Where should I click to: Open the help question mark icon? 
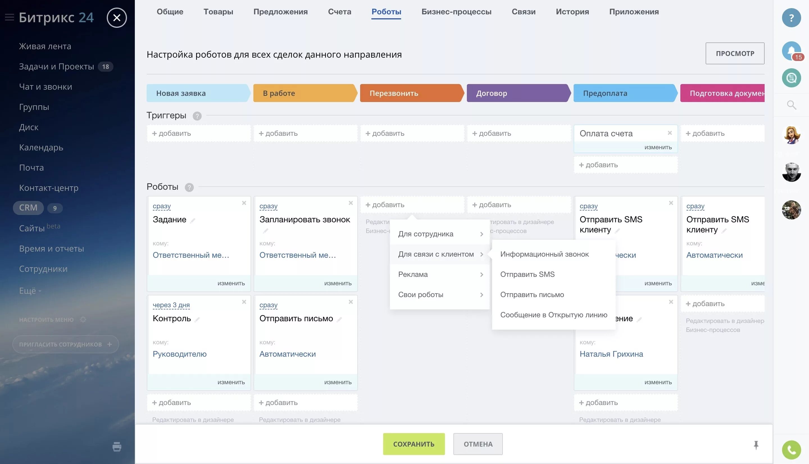(791, 18)
